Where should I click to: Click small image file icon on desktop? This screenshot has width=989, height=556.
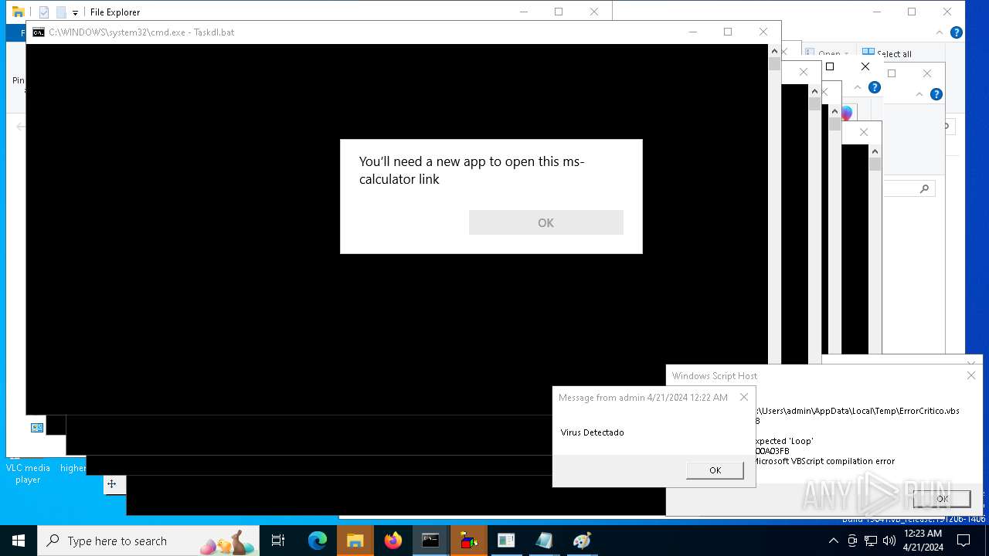click(37, 427)
